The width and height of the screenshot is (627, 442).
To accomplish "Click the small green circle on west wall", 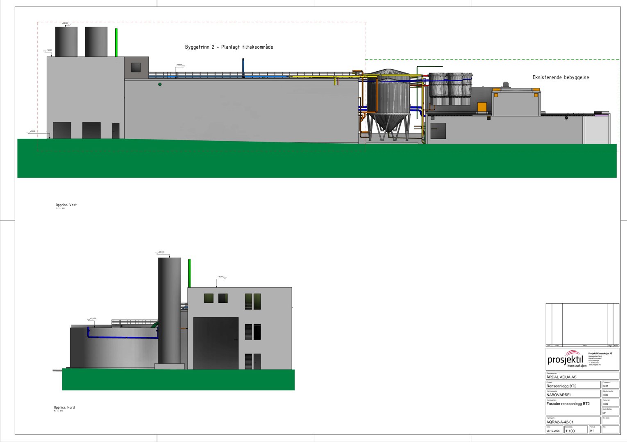I will tap(160, 84).
